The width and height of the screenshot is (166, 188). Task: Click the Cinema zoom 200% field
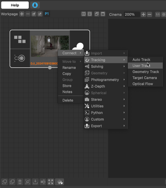click(132, 15)
